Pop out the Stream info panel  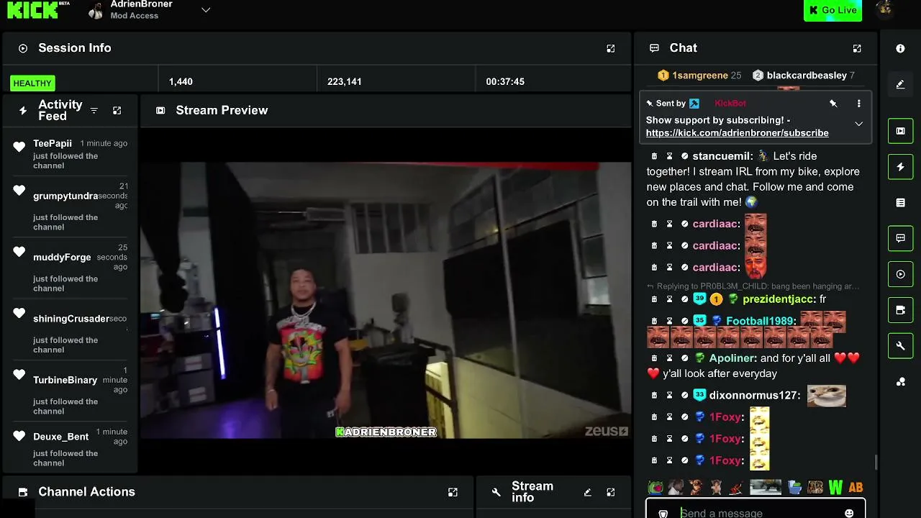click(x=611, y=492)
